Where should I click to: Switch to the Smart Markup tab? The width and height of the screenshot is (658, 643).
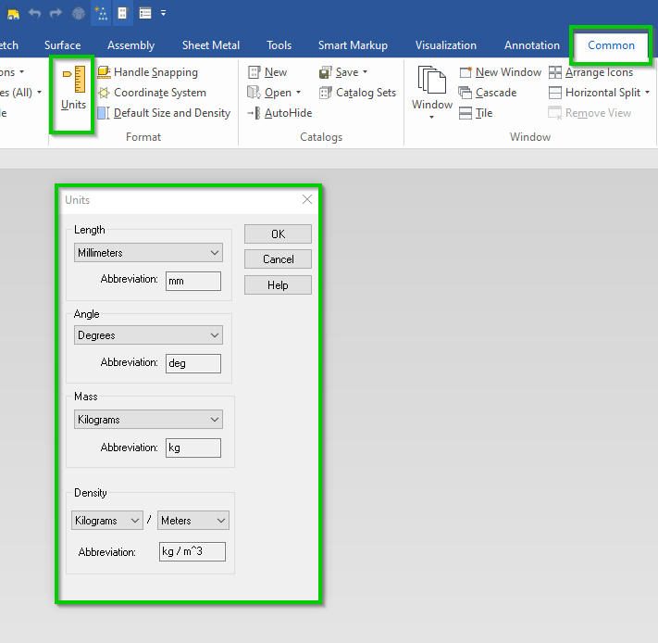click(x=353, y=45)
